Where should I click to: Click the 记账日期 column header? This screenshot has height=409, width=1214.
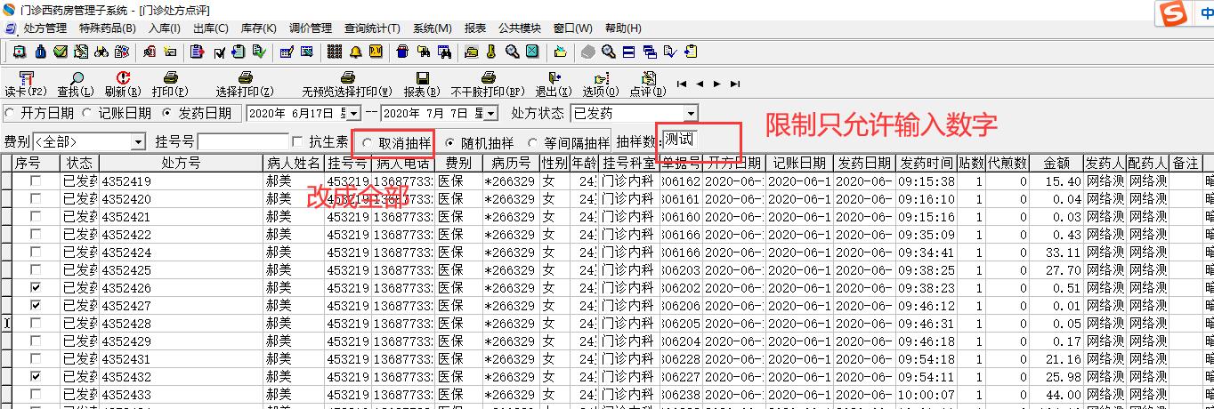(x=799, y=164)
